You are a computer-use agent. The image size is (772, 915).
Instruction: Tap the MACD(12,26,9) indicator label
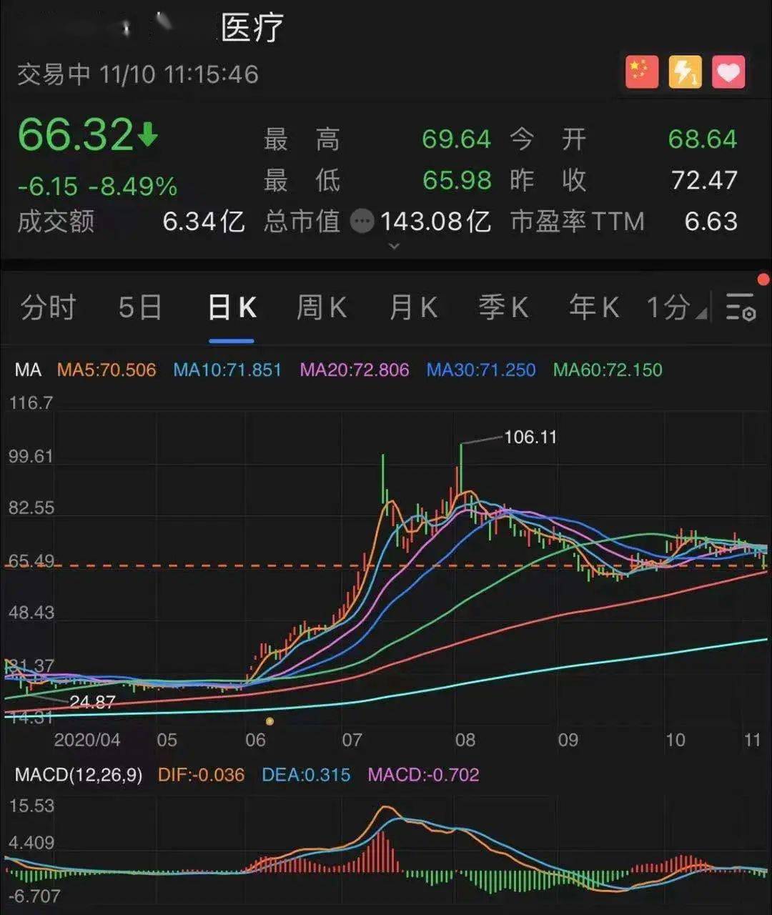(79, 775)
